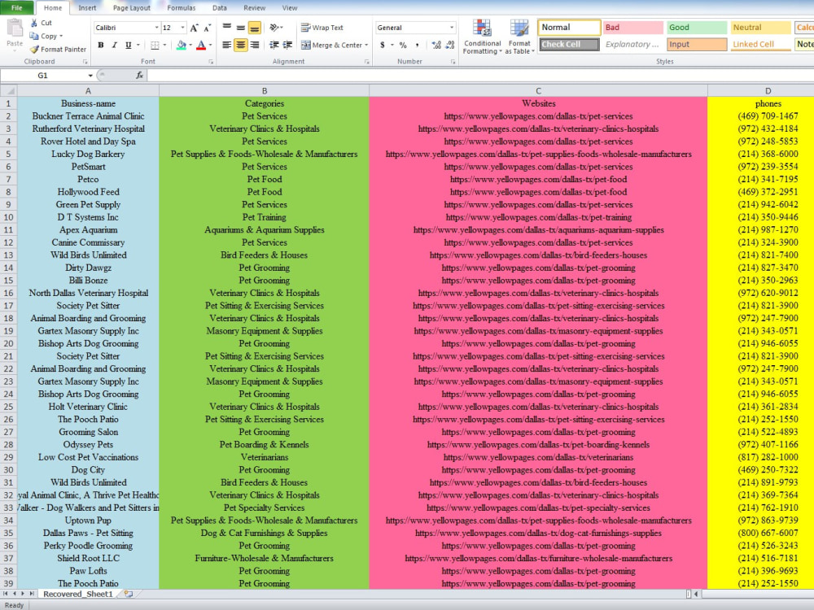Switch to the Page Layout tab
814x610 pixels.
[x=131, y=8]
